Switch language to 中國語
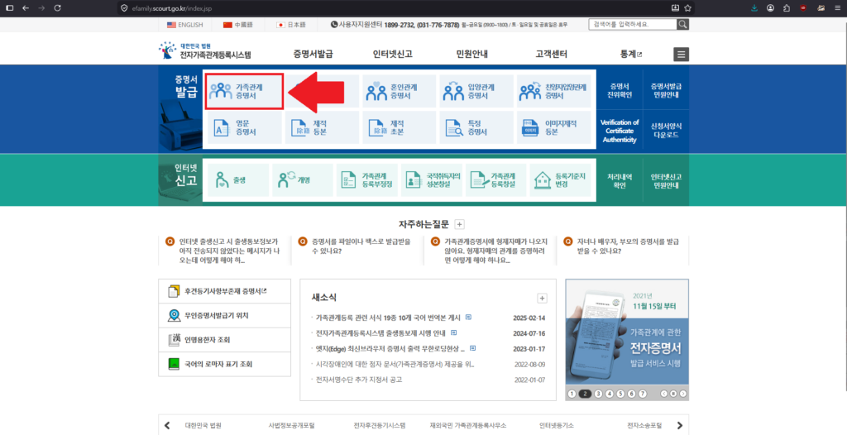 pos(237,25)
